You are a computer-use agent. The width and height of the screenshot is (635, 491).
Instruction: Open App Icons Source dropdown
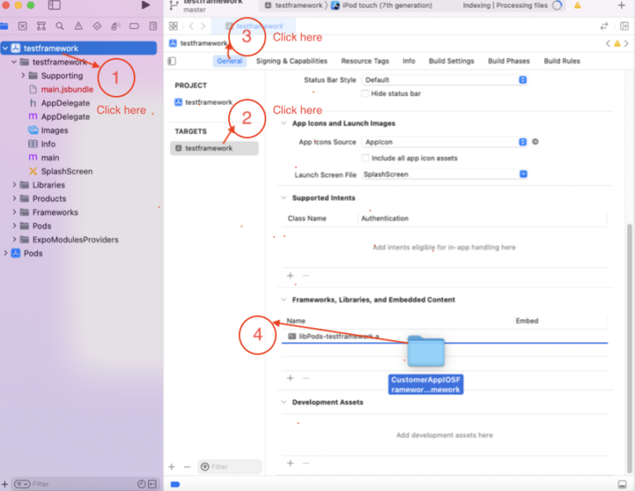click(x=444, y=141)
